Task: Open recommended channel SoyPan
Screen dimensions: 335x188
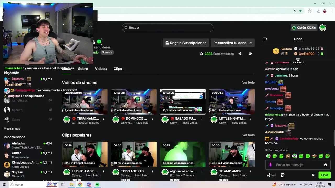Action: coord(28,174)
